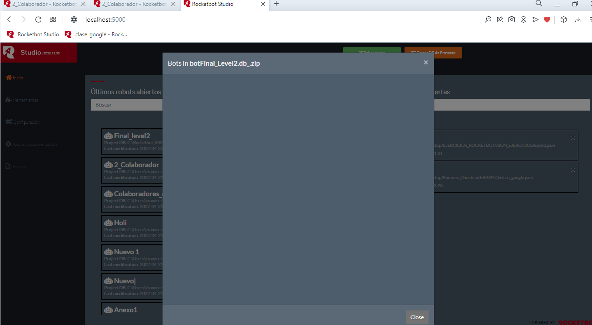Reload the page with the browser refresh icon
This screenshot has width=592, height=325.
[x=39, y=19]
